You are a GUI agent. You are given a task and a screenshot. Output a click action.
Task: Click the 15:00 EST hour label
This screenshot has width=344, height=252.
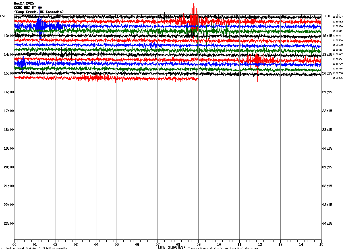(x=9, y=73)
